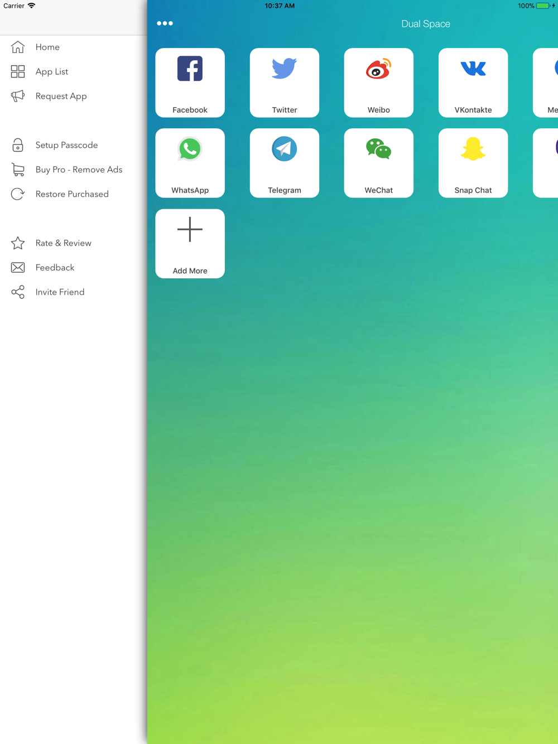This screenshot has height=744, width=558.
Task: Tap the battery indicator in status bar
Action: [543, 6]
